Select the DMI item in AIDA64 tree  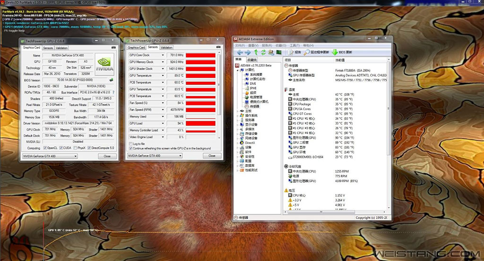pos(253,84)
